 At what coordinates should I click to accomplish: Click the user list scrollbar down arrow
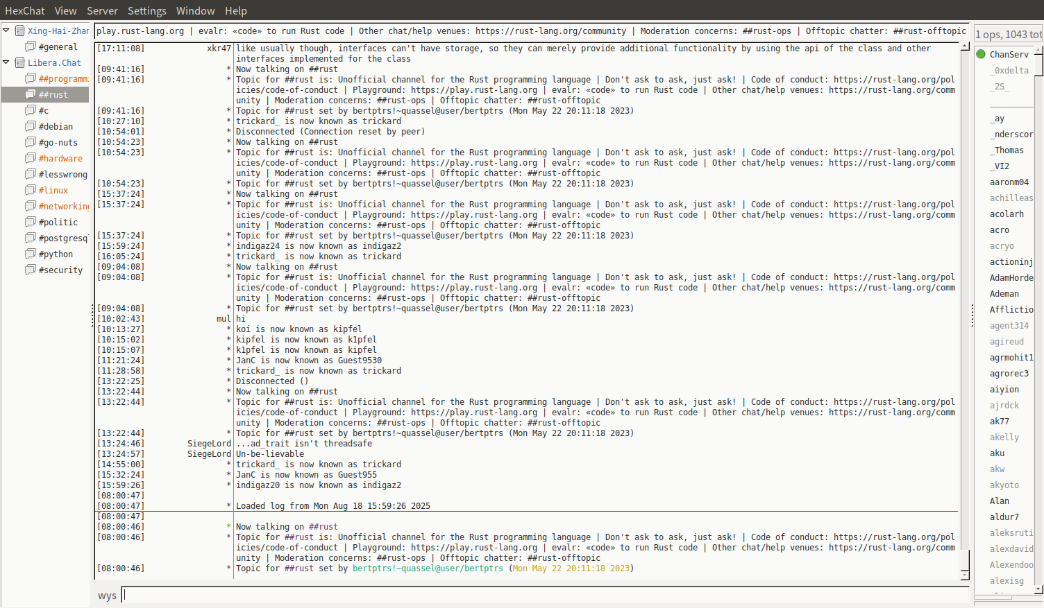tap(1038, 589)
